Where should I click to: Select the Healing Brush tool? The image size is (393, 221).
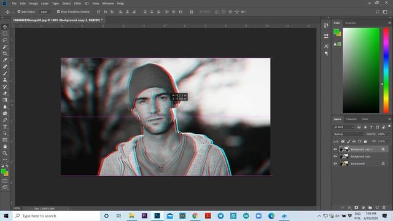(x=5, y=67)
